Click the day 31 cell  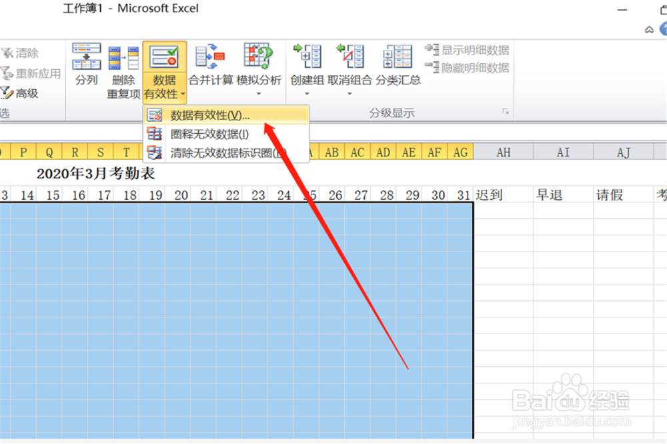coord(460,195)
